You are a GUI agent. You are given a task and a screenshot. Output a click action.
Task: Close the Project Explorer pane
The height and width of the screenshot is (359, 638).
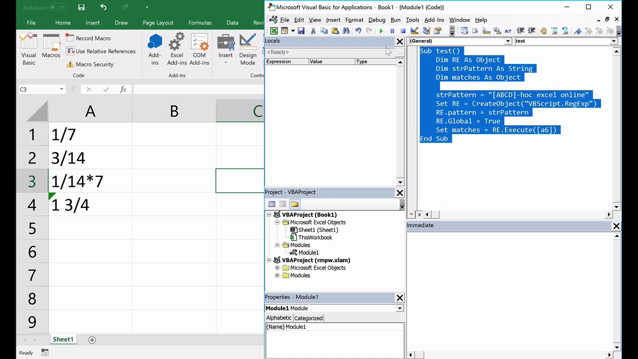400,192
